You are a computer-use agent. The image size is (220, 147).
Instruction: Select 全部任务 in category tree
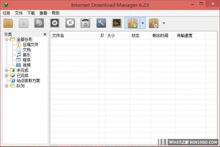pyautogui.click(x=24, y=39)
